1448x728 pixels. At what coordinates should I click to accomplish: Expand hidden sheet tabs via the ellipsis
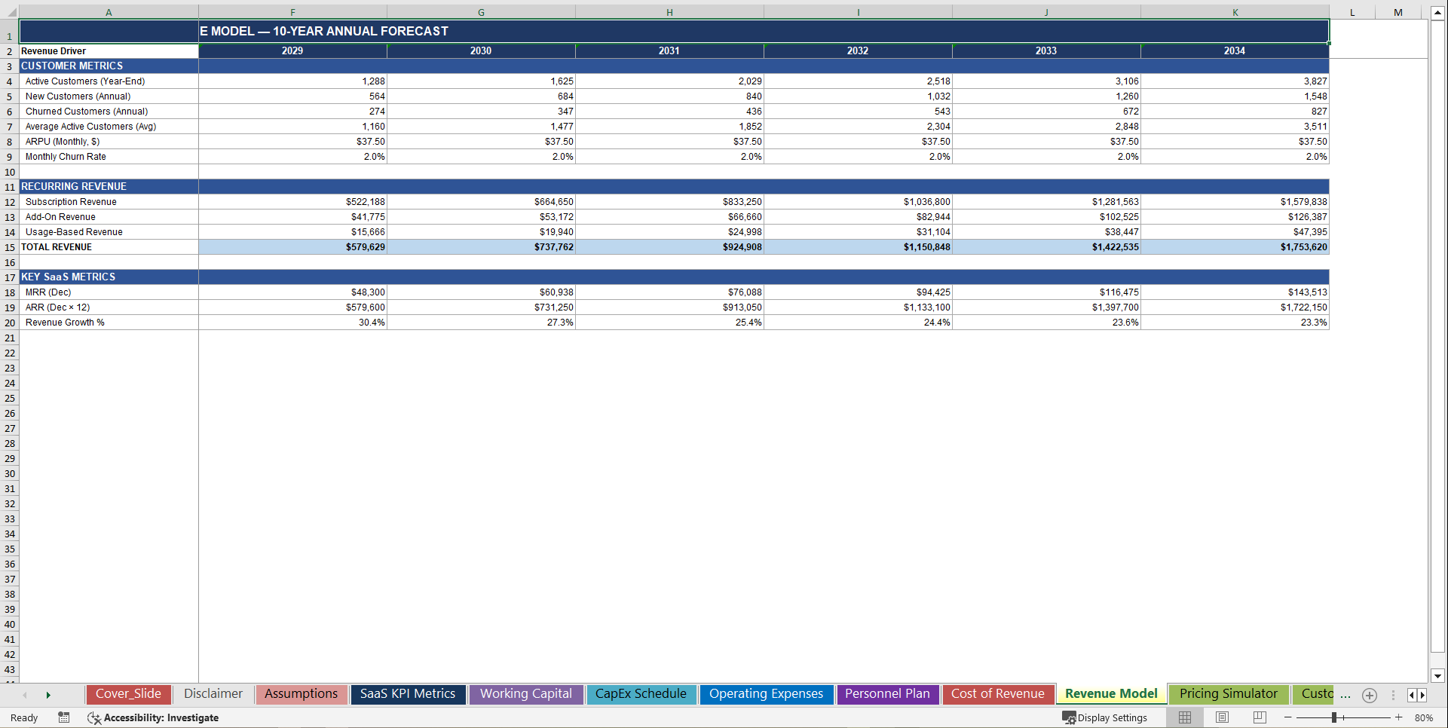1345,696
